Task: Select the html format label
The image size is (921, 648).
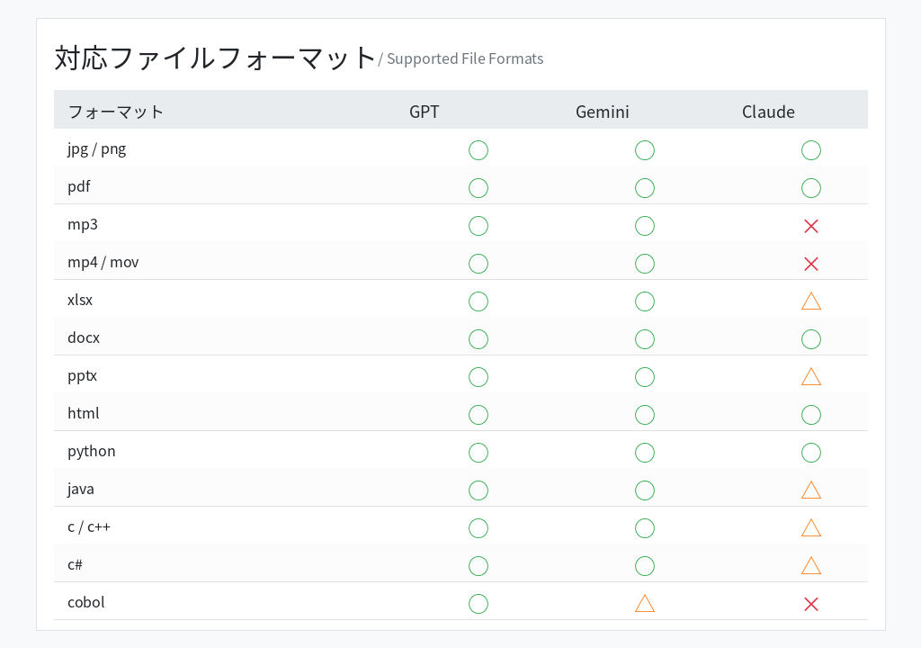Action: pyautogui.click(x=84, y=413)
